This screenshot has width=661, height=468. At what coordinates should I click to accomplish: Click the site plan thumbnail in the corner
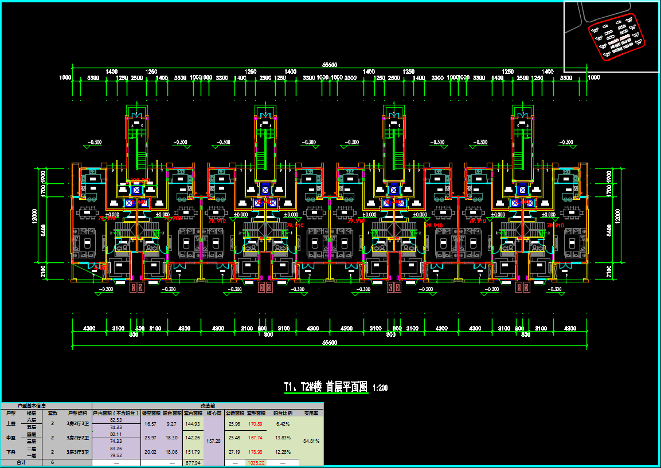pos(611,37)
